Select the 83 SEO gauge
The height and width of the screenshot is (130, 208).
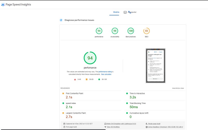147,31
